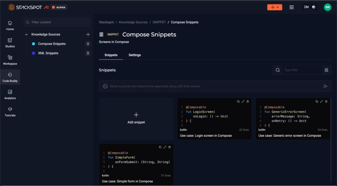Collapse the Knowledge Sources tree

[x=26, y=35]
